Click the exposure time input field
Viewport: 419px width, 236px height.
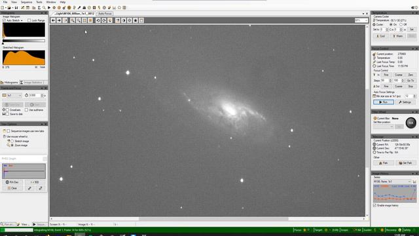[x=35, y=96]
